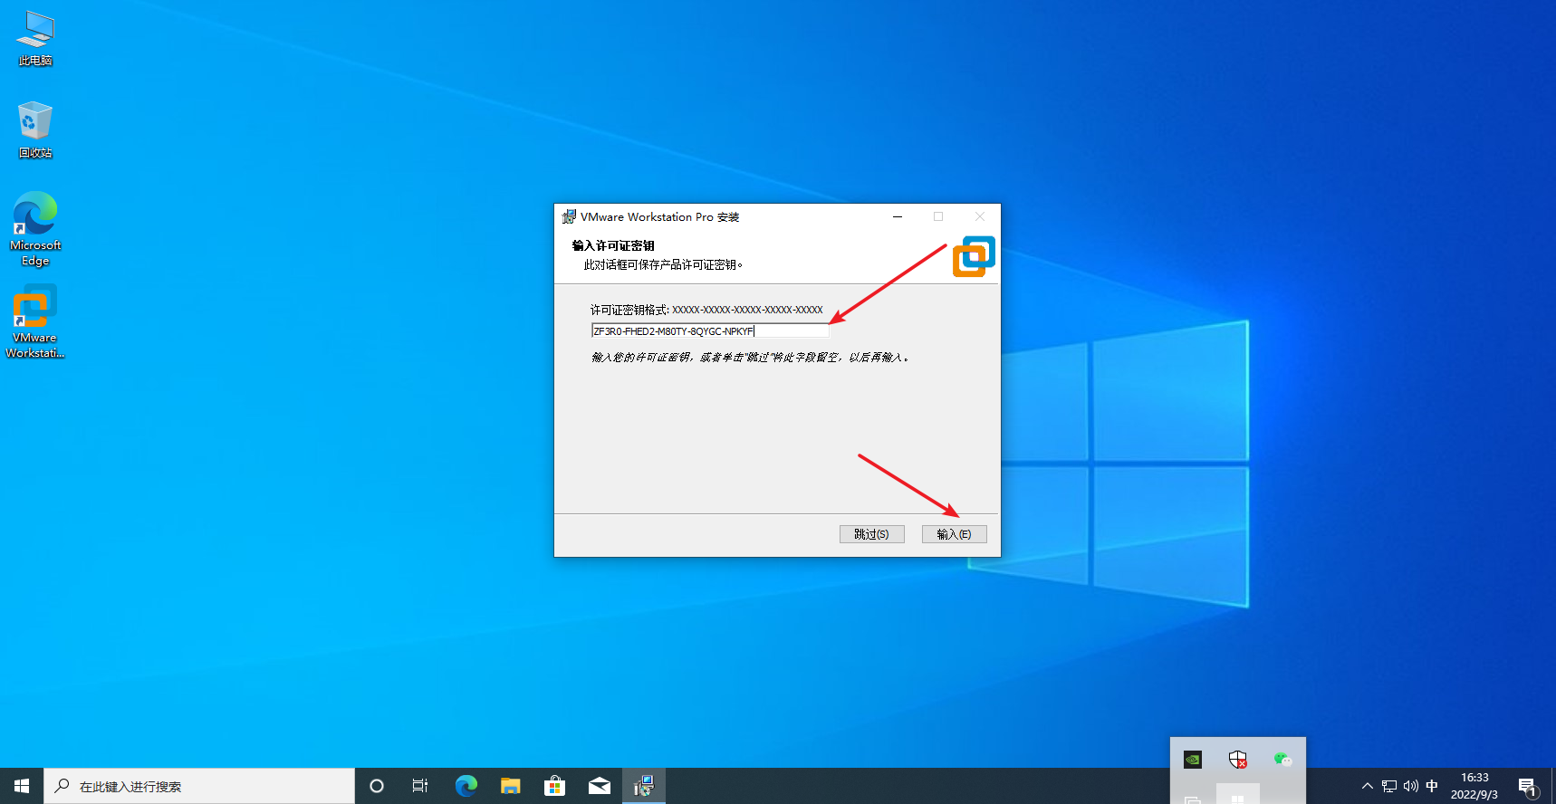
Task: Minimize the VMware Workstation Pro installer
Action: tap(898, 216)
